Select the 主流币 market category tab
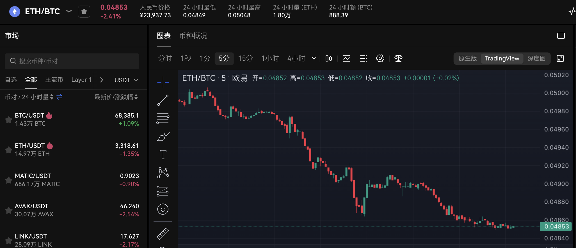576x248 pixels. tap(54, 80)
